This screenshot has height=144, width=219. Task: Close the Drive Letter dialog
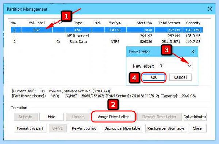pos(193,52)
